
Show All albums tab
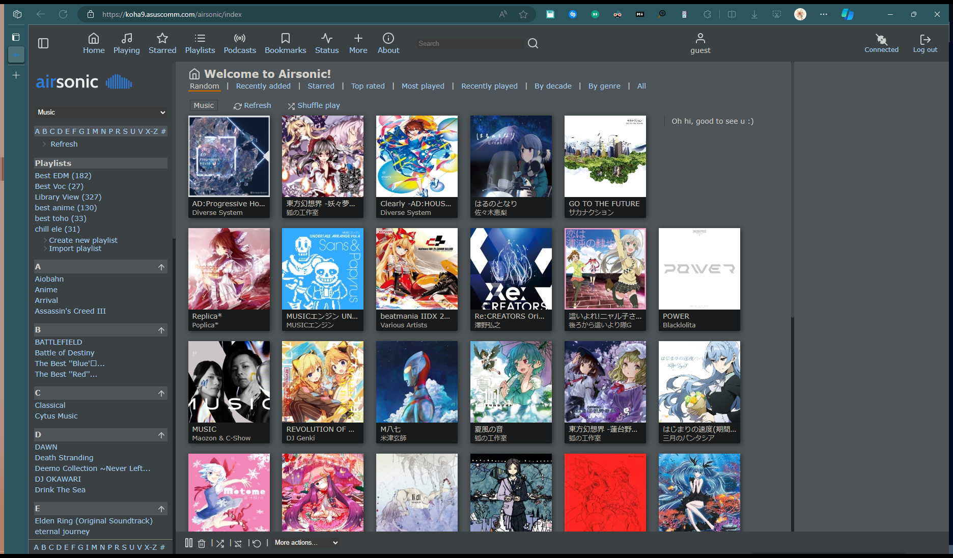641,86
